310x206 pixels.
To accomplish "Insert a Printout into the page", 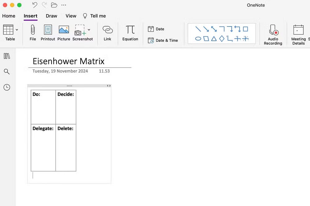I will click(48, 30).
